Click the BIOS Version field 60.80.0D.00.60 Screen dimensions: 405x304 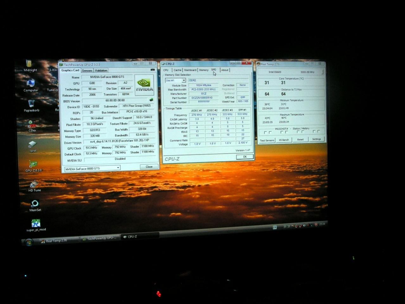click(115, 100)
